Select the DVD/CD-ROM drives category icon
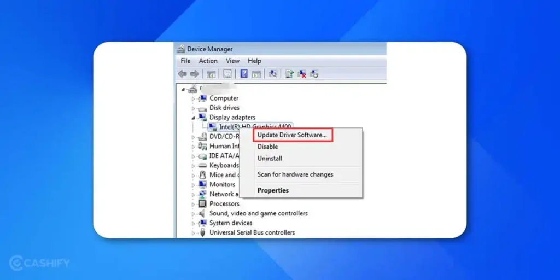Viewport: 560px width, 280px height. pos(202,136)
